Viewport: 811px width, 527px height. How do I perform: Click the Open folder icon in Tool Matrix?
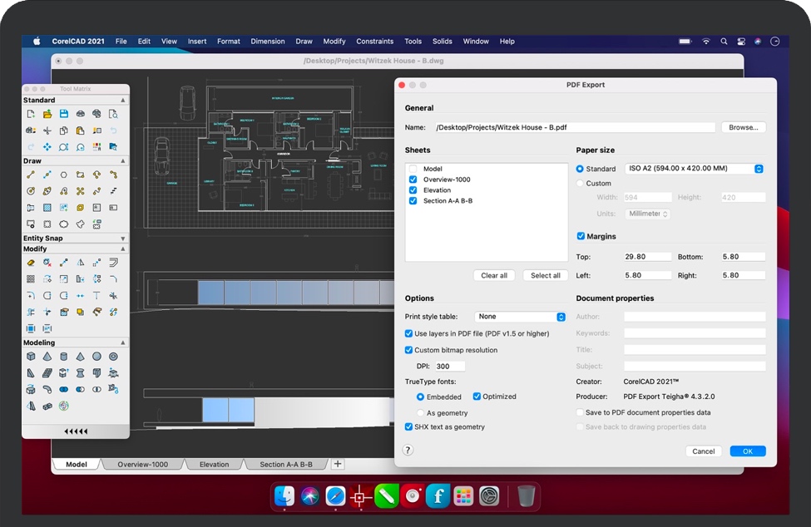pos(47,114)
